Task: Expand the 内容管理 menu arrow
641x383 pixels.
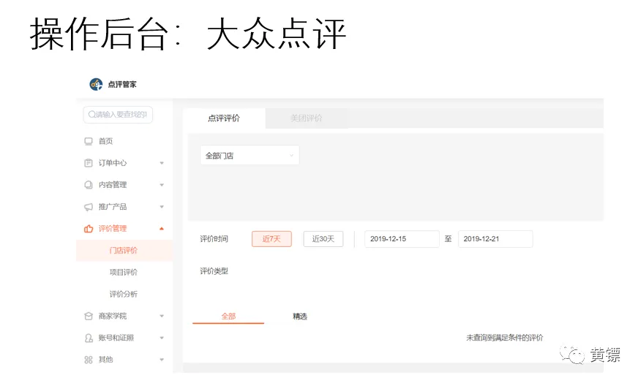Action: [x=162, y=185]
